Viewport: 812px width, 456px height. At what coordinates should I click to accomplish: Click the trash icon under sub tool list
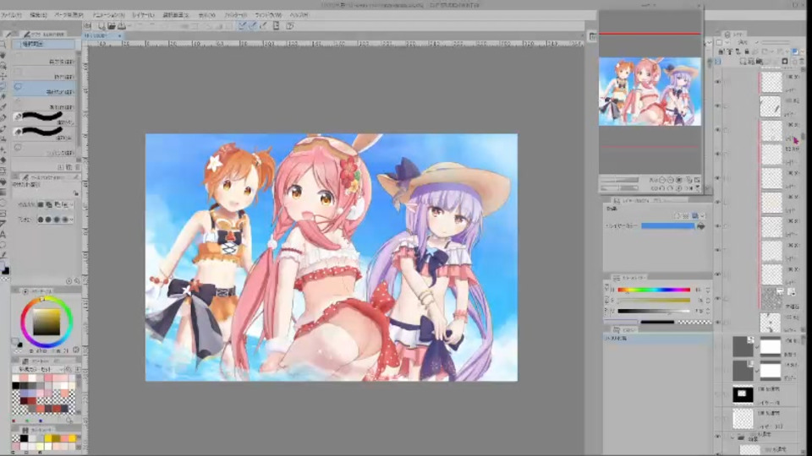78,167
